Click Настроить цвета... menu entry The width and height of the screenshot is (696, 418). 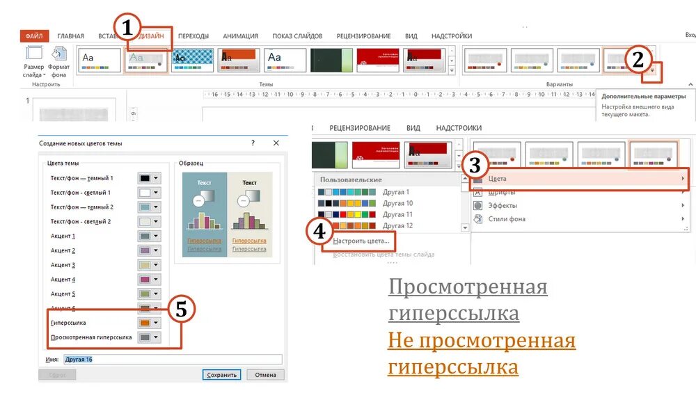361,241
